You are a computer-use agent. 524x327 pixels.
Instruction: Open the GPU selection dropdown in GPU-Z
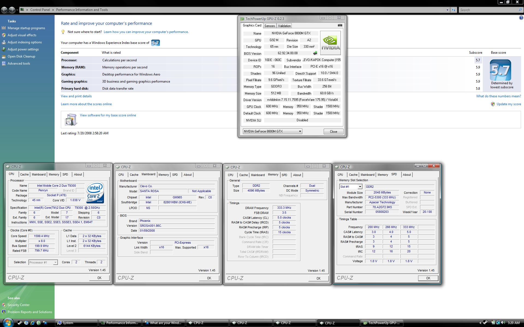[300, 131]
